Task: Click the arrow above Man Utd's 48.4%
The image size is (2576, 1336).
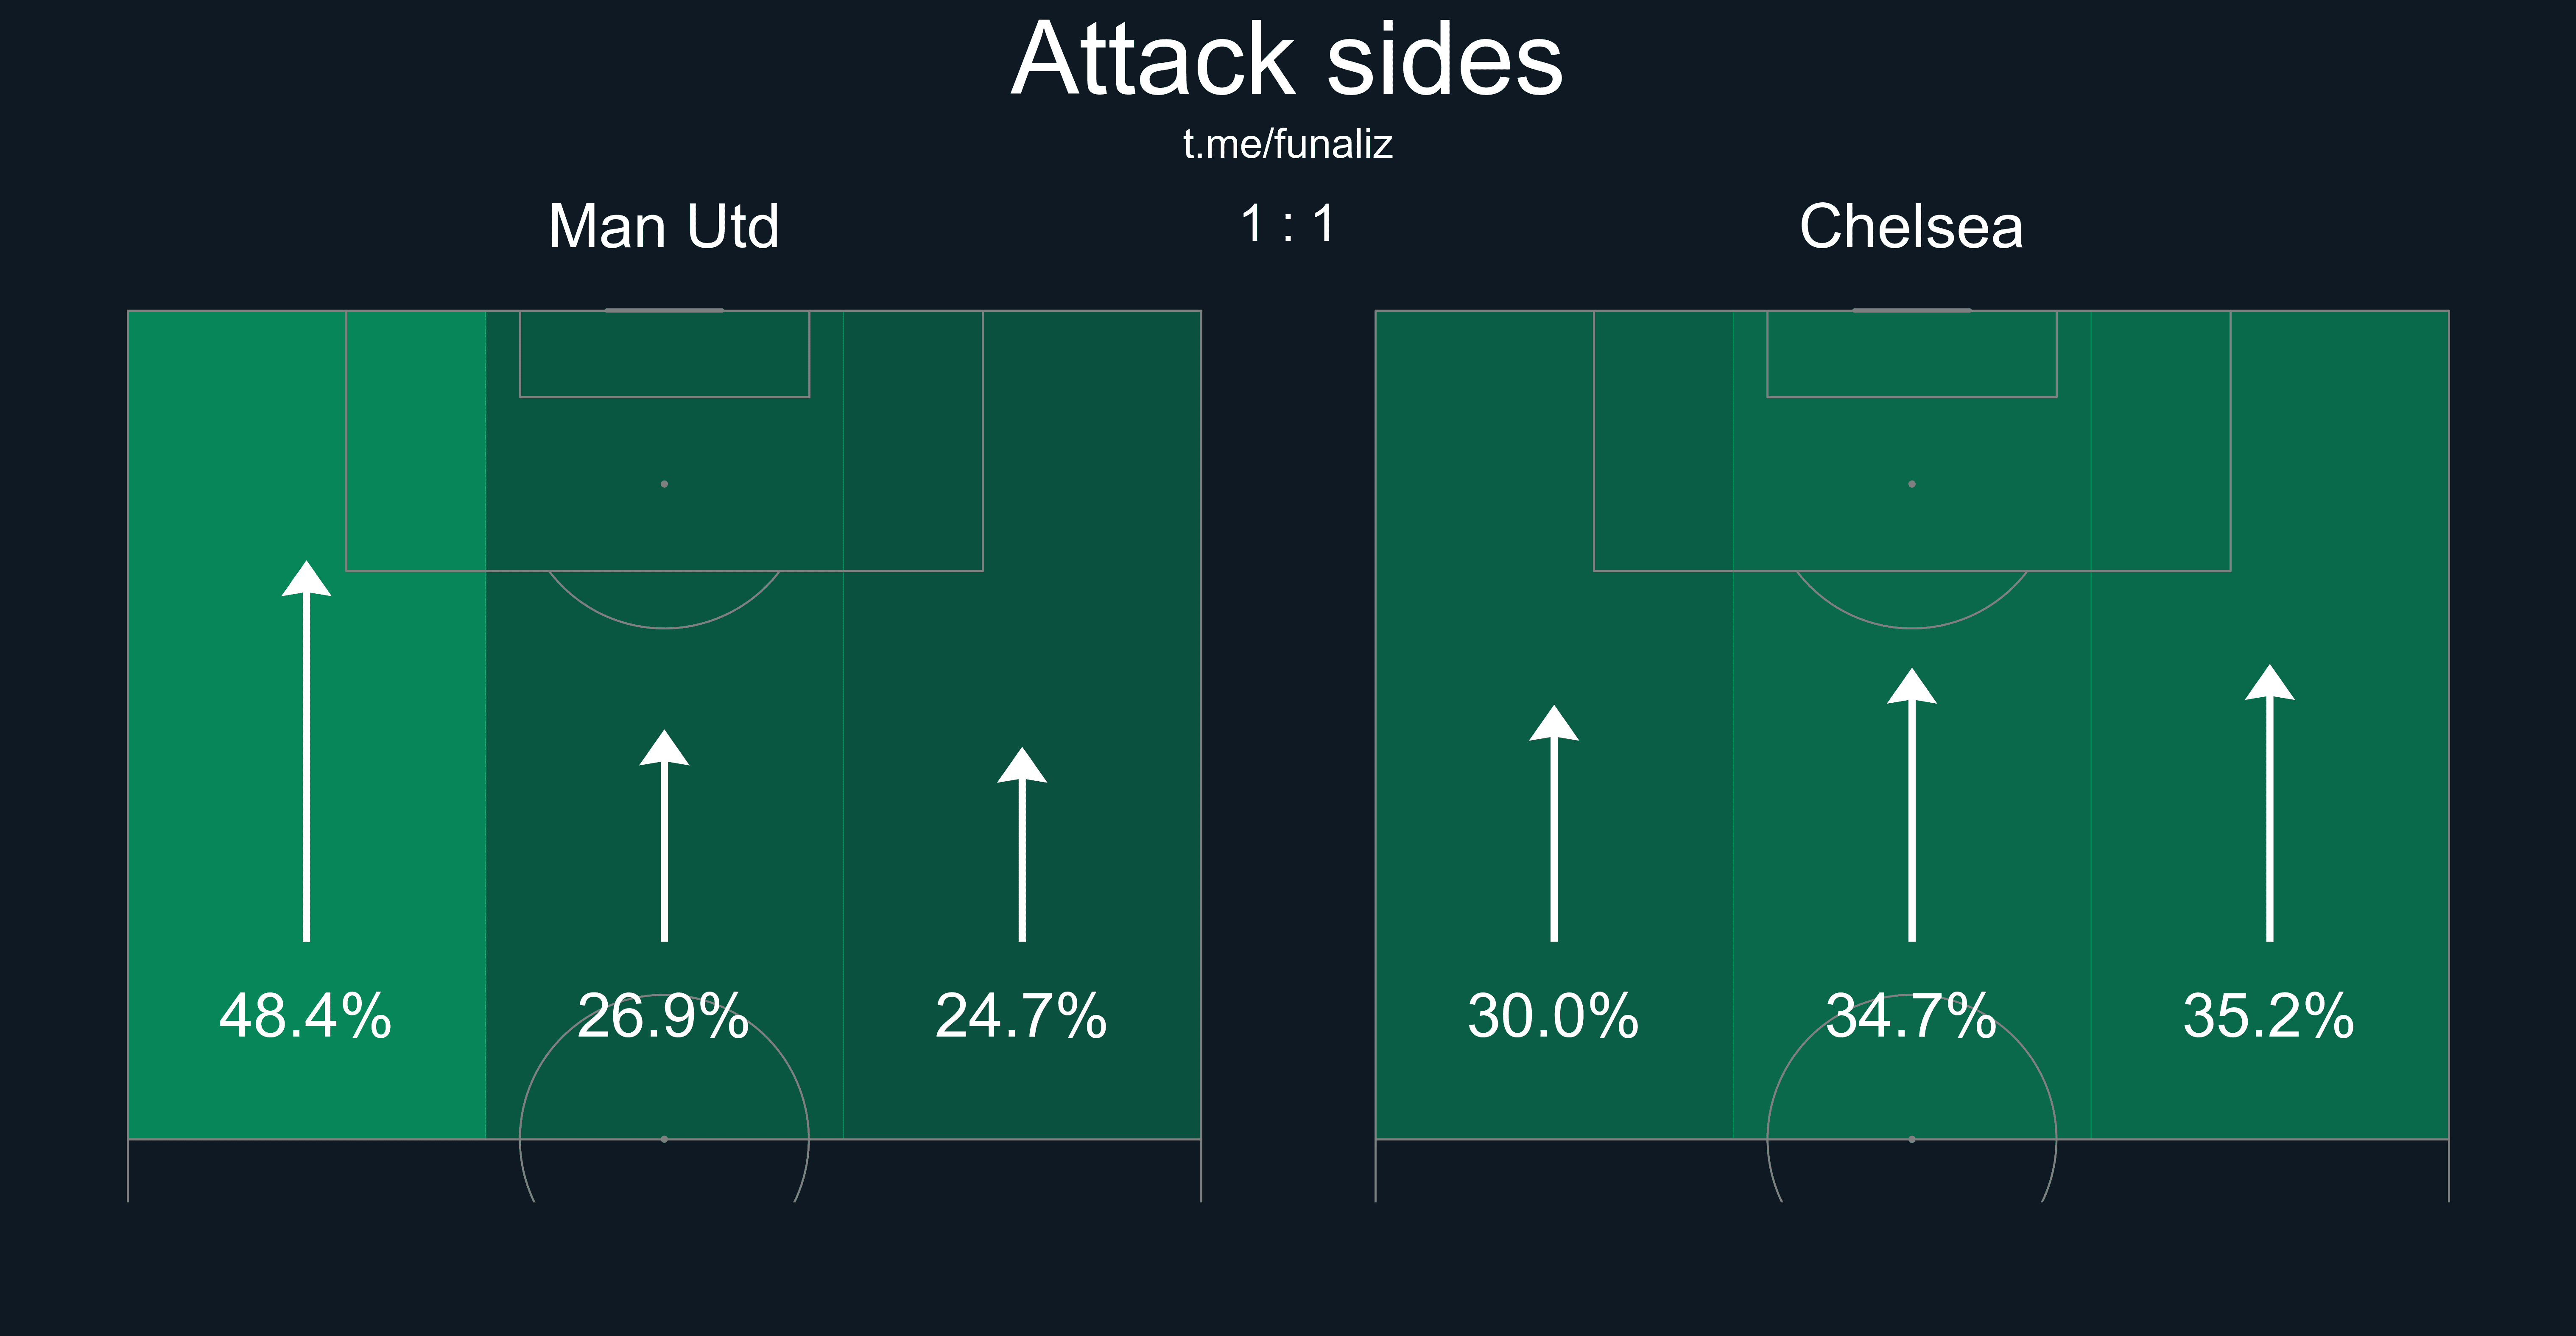Action: (306, 750)
